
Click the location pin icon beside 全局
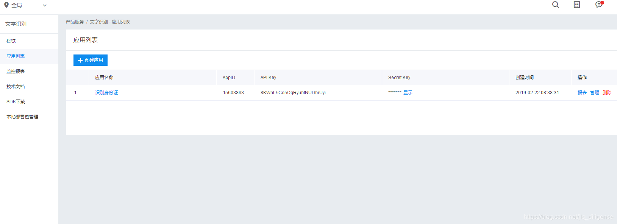tap(6, 5)
